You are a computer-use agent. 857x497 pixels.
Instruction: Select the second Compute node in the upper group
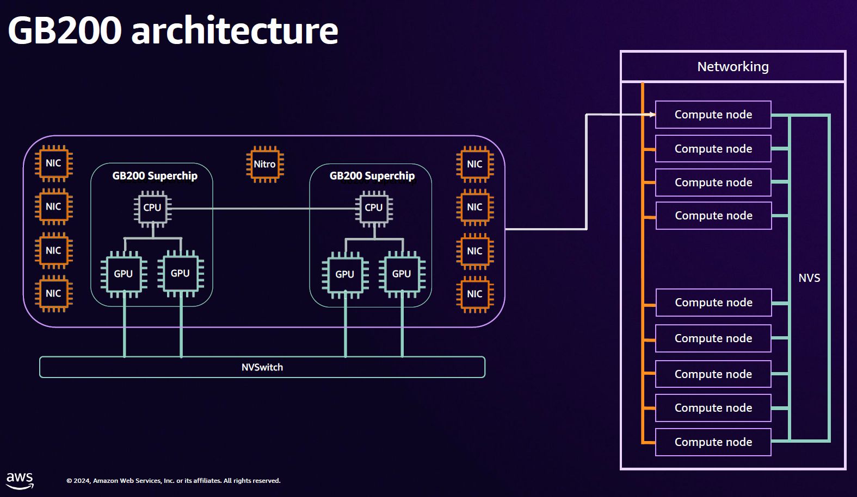(x=713, y=149)
